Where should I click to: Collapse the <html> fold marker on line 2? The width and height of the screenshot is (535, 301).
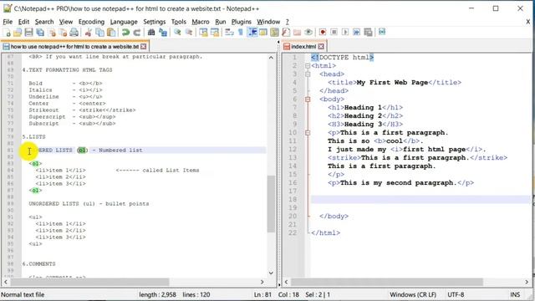308,65
